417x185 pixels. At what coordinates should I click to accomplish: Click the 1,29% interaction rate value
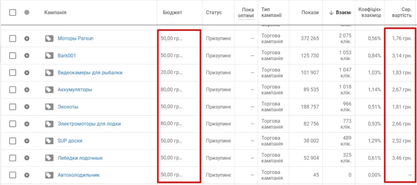coord(375,141)
